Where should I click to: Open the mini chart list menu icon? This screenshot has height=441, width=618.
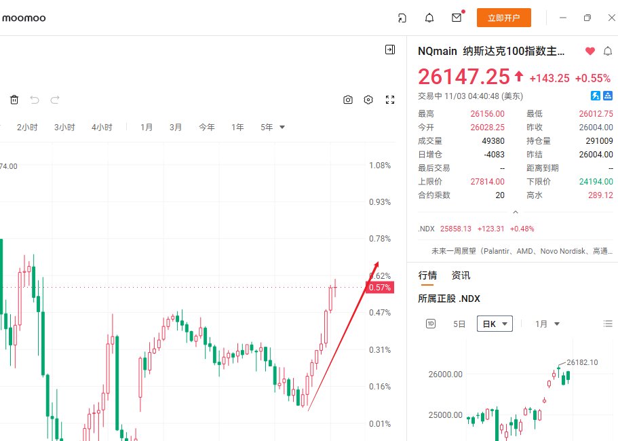point(608,324)
